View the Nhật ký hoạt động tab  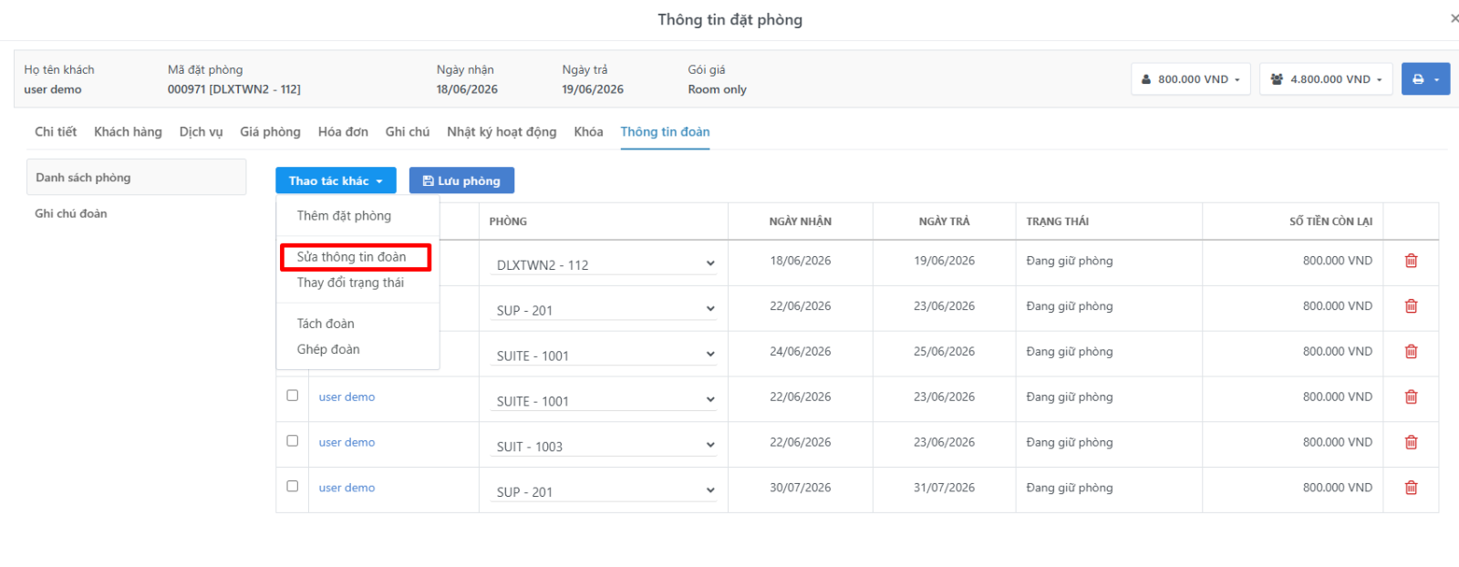(x=502, y=132)
